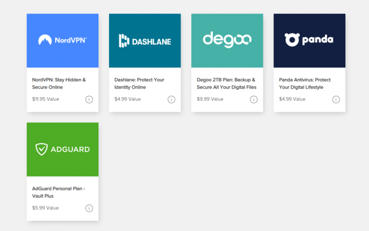The height and width of the screenshot is (231, 369).
Task: Click the NordVPN logo banner
Action: 62,40
